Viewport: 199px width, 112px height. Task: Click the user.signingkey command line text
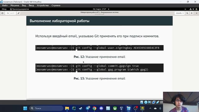[97, 48]
